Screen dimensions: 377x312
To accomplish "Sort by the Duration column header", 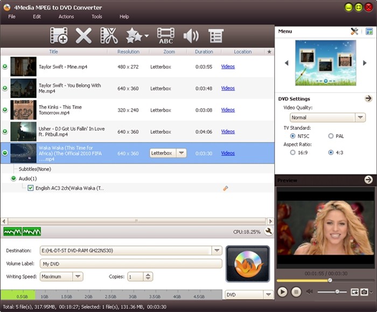I will pyautogui.click(x=204, y=52).
